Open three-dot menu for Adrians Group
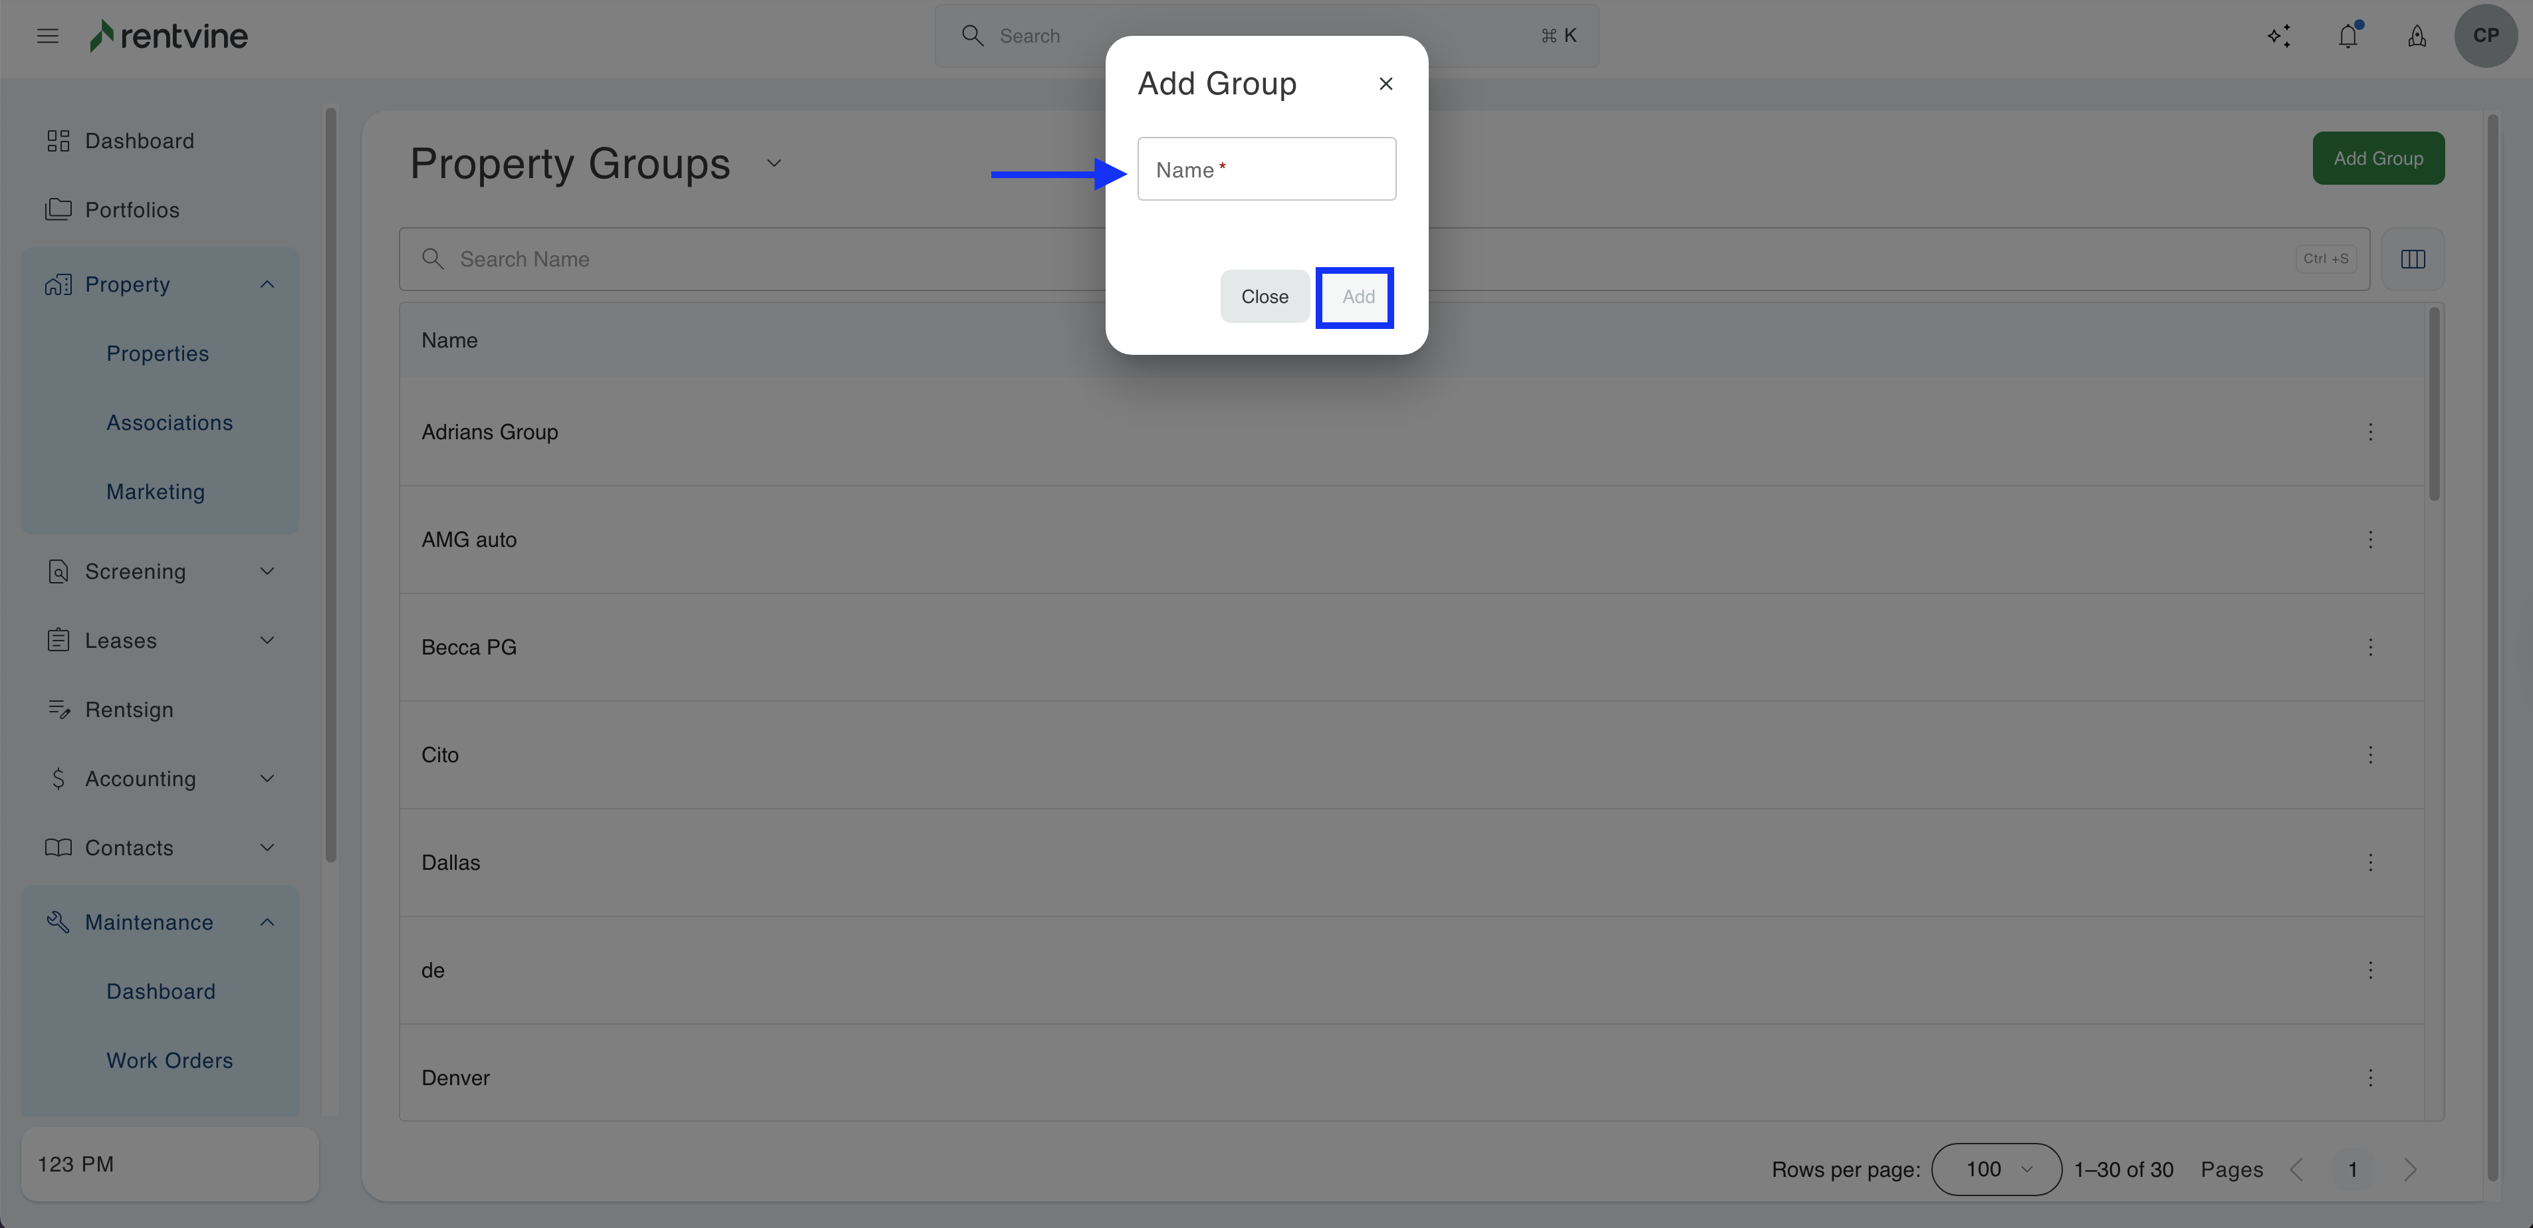The height and width of the screenshot is (1228, 2533). [x=2369, y=432]
